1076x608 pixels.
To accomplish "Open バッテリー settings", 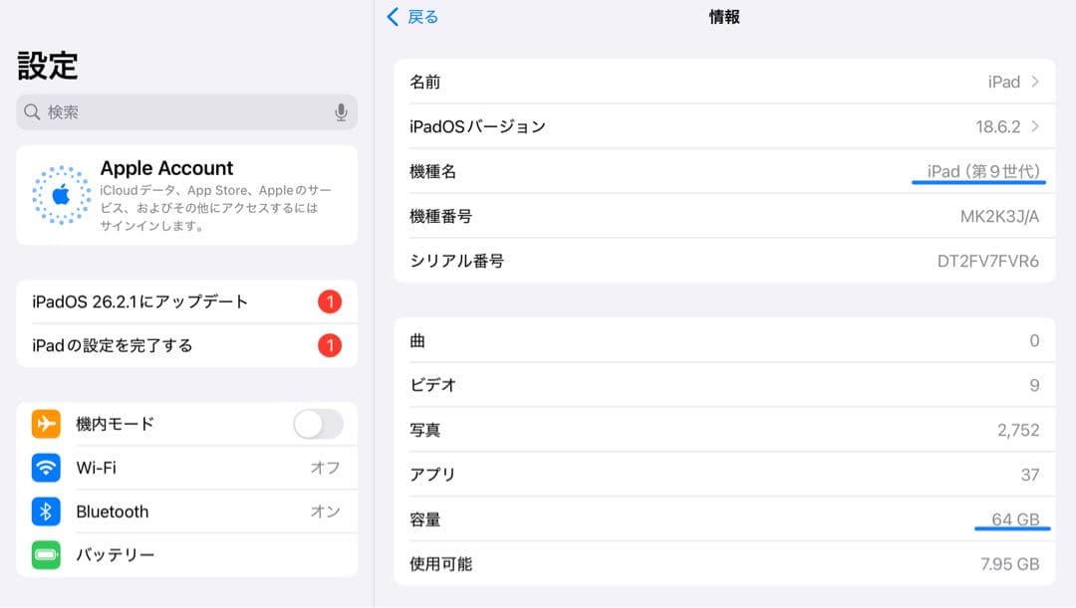I will (x=186, y=554).
